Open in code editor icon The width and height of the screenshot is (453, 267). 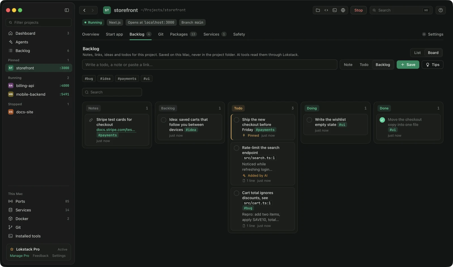[x=326, y=10]
